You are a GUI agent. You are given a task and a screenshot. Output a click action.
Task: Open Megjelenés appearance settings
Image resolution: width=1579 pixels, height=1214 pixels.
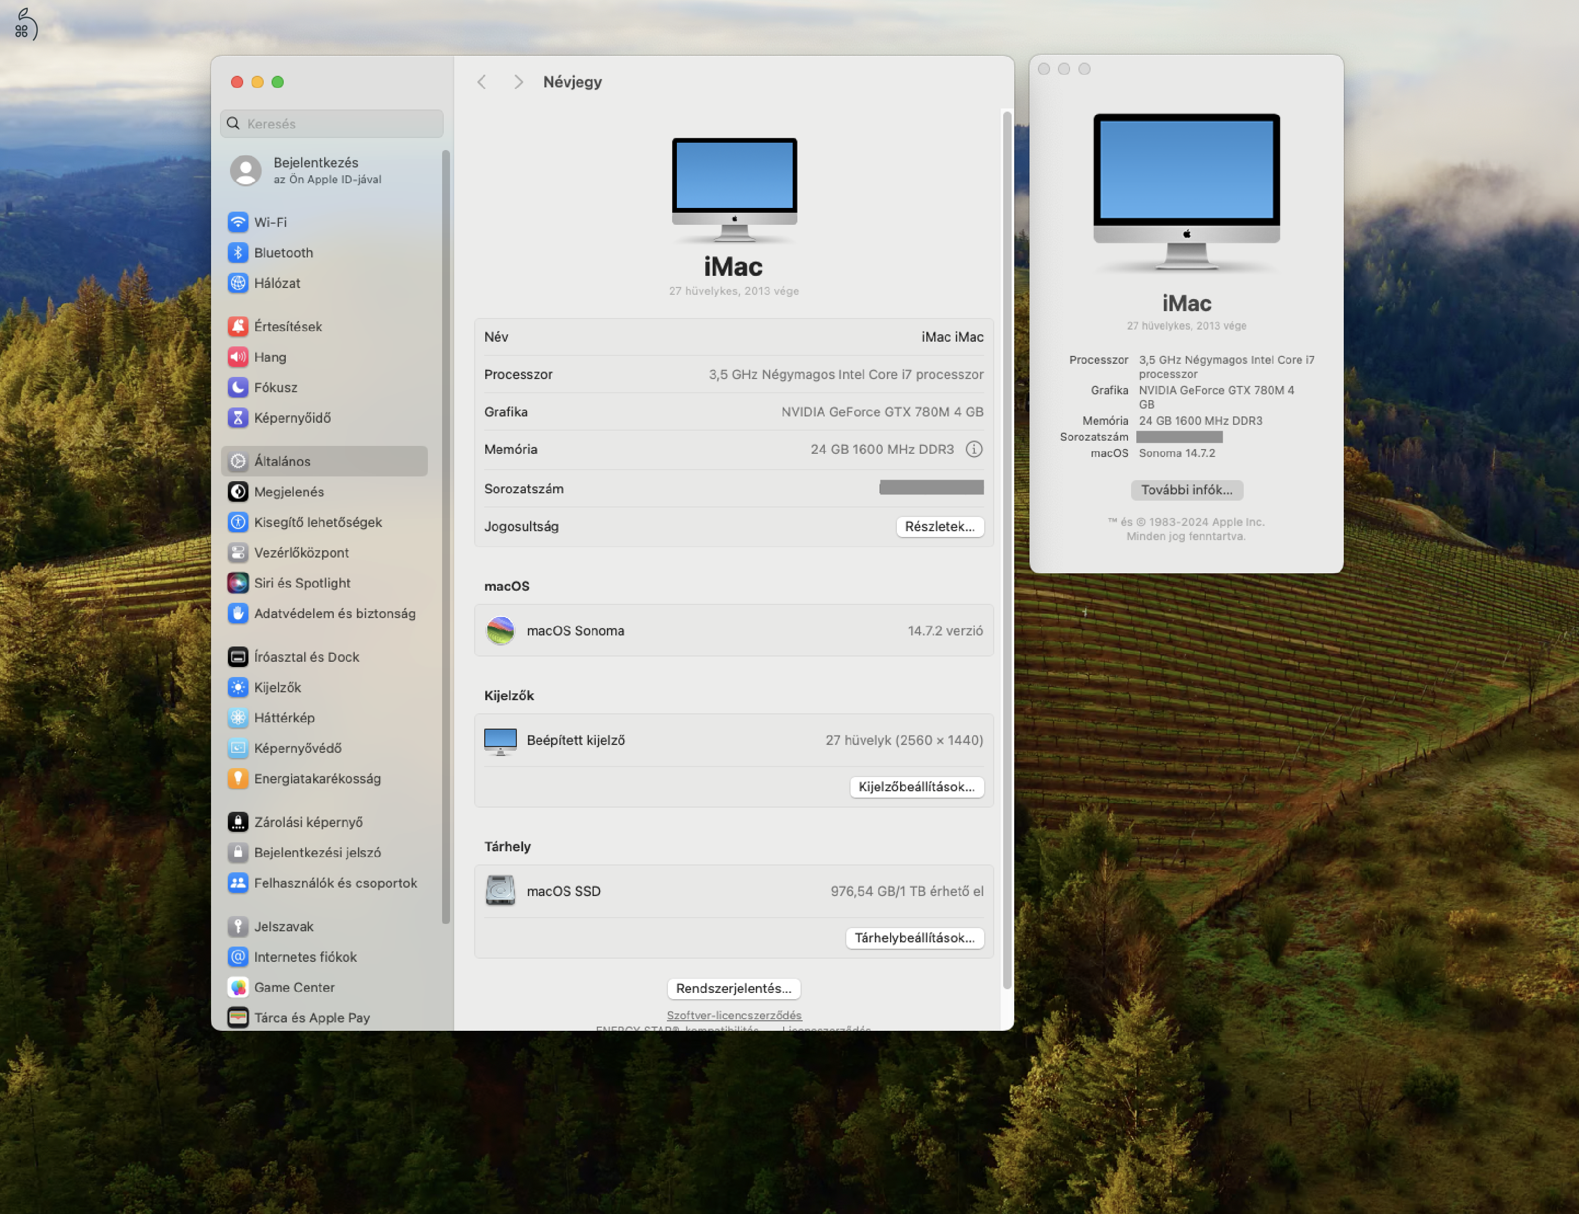324,491
